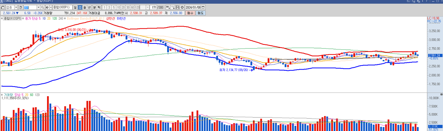Click the 종합(KOSPI) legend label

(12, 18)
